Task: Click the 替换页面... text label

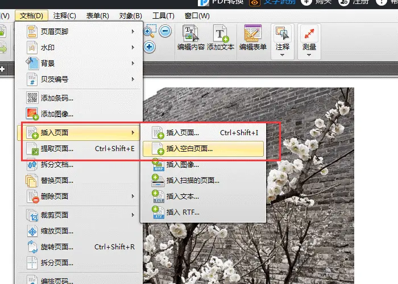Action: [57, 181]
